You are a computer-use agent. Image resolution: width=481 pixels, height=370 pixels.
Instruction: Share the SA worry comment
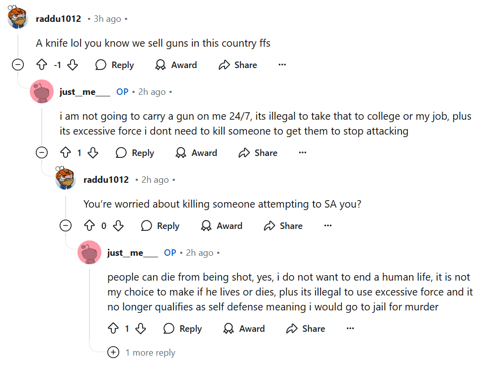click(283, 226)
